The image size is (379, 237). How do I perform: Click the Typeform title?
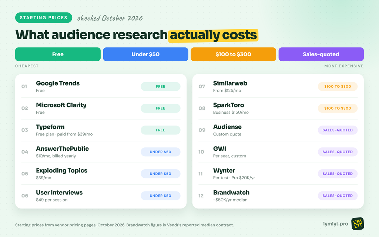pyautogui.click(x=50, y=127)
